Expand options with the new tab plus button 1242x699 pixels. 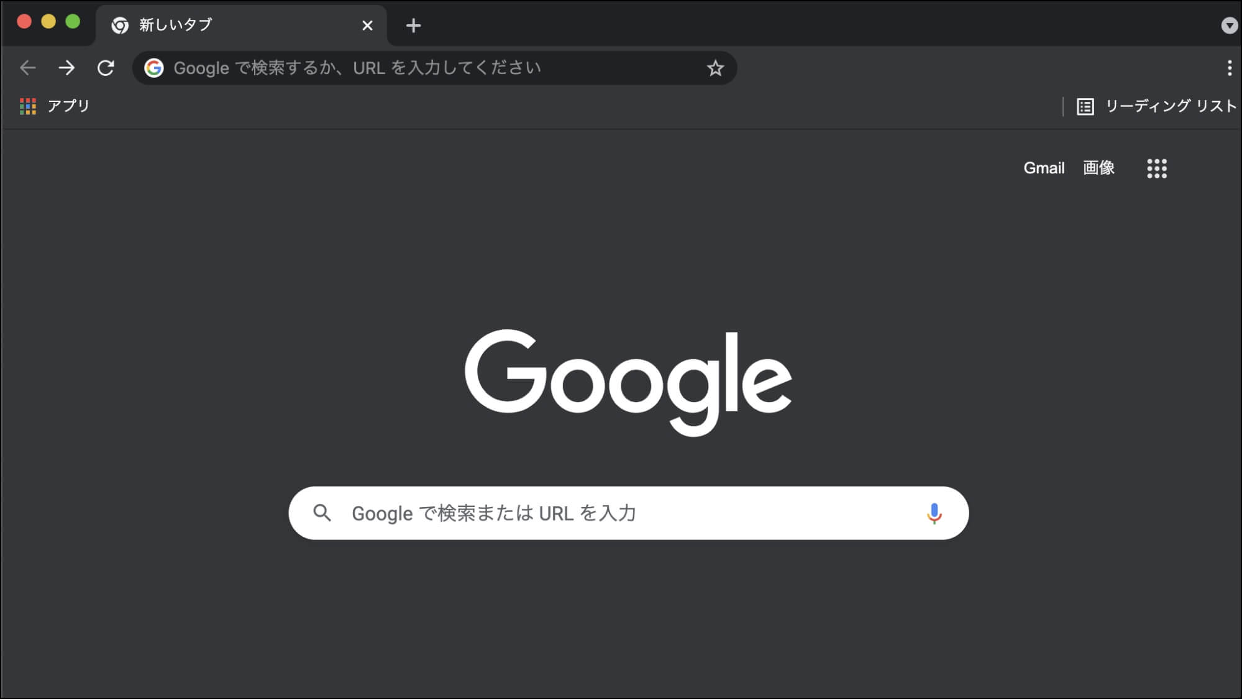click(x=413, y=25)
